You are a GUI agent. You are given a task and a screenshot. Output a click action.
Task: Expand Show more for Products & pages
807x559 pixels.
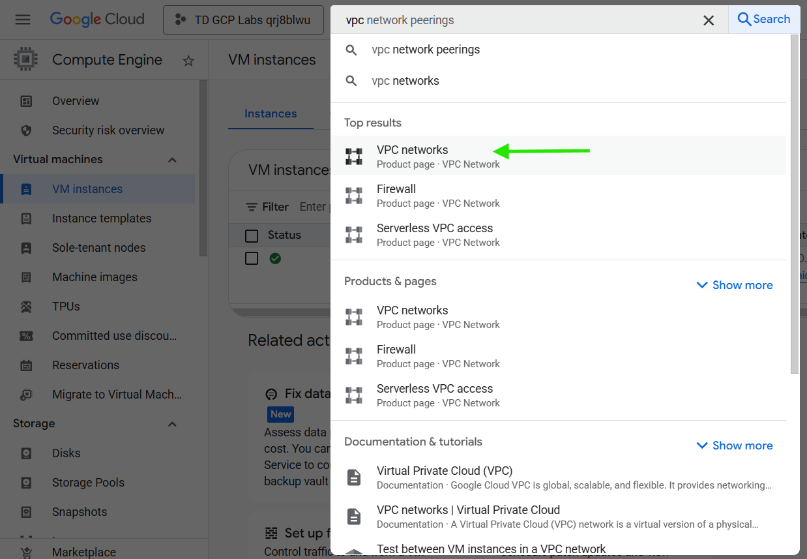click(735, 285)
